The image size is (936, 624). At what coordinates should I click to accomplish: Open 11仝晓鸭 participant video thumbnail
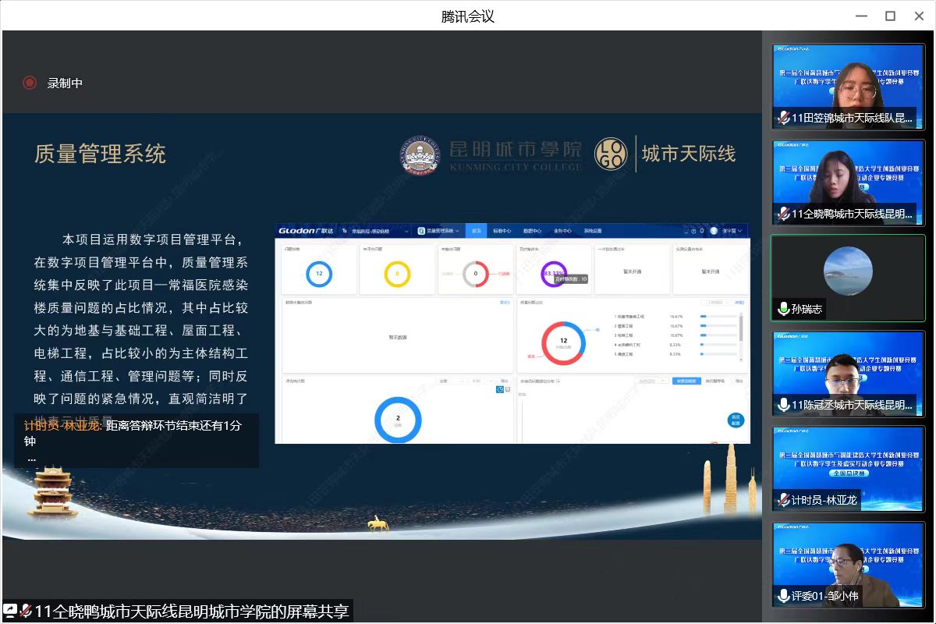point(848,182)
